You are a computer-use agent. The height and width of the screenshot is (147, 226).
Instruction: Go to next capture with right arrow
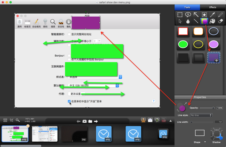(x=96, y=121)
